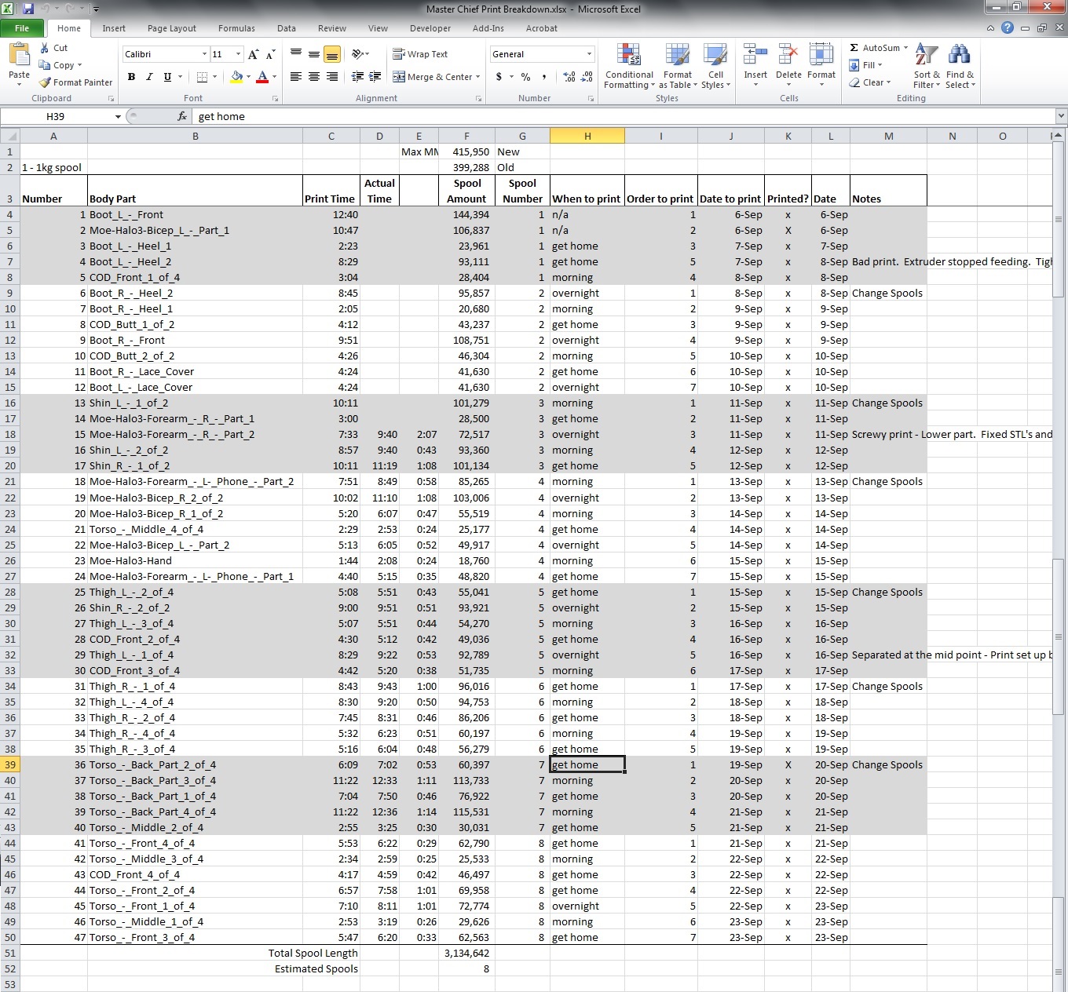Screen dimensions: 1068x992
Task: Expand the General number format dropdown
Action: (589, 54)
